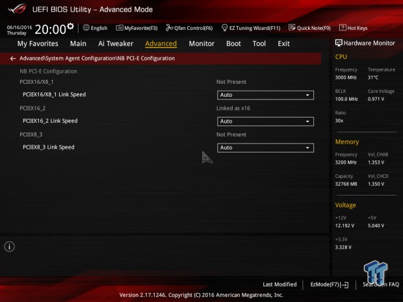This screenshot has width=403, height=302.
Task: Select the PCIEX8_3 Link Speed row label
Action: point(49,147)
